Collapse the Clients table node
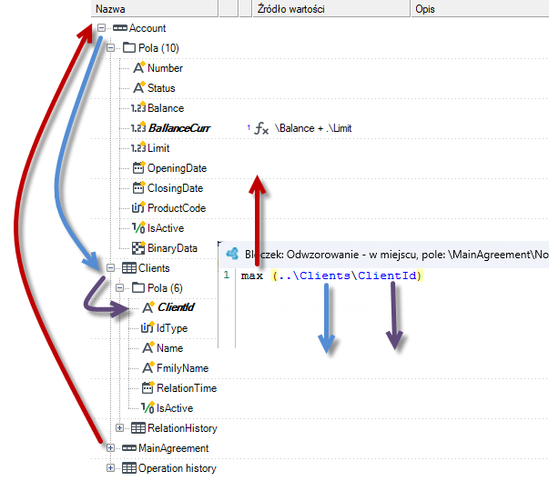 point(110,268)
